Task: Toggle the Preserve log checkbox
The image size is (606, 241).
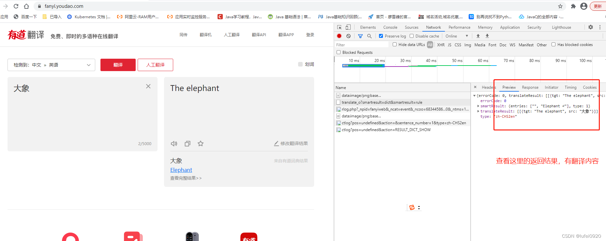Action: (381, 36)
